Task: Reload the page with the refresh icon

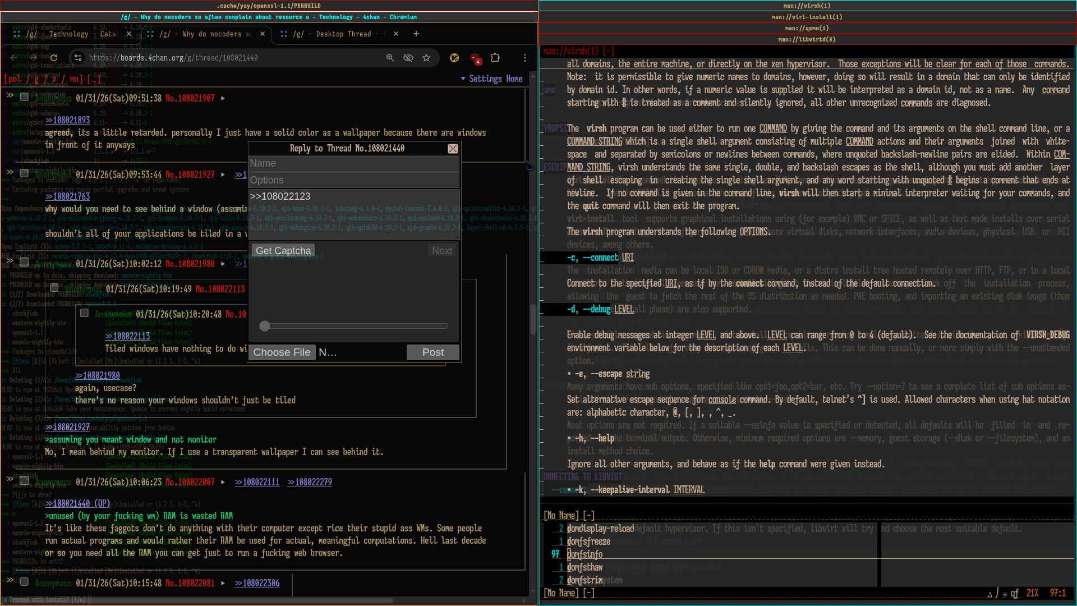Action: click(54, 58)
